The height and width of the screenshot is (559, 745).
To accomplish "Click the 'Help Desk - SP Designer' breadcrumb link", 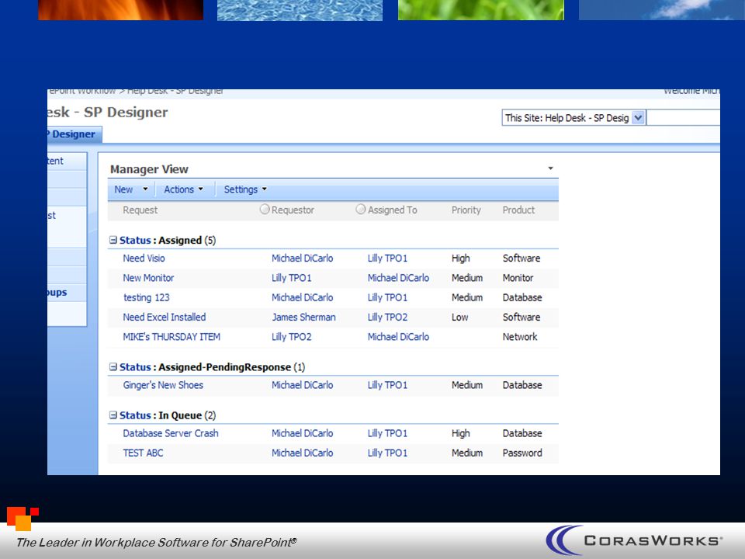I will coord(175,91).
